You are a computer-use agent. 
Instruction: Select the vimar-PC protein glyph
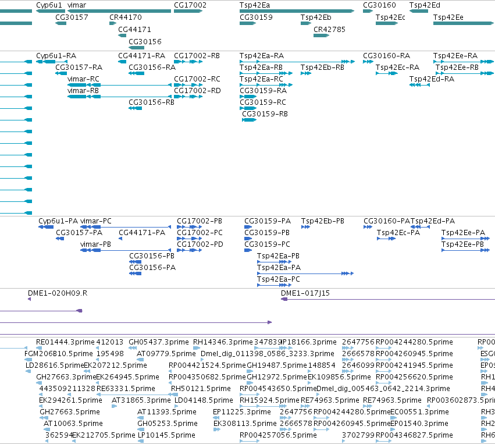coord(126,227)
